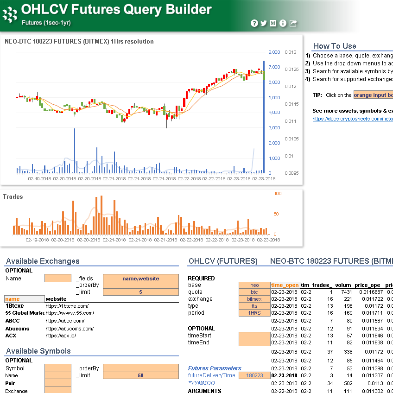Click the futureDeliveryTime 180223 input

click(254, 376)
